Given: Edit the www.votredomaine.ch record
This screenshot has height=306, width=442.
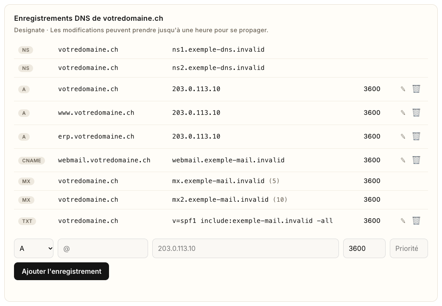Looking at the screenshot, I should point(403,113).
